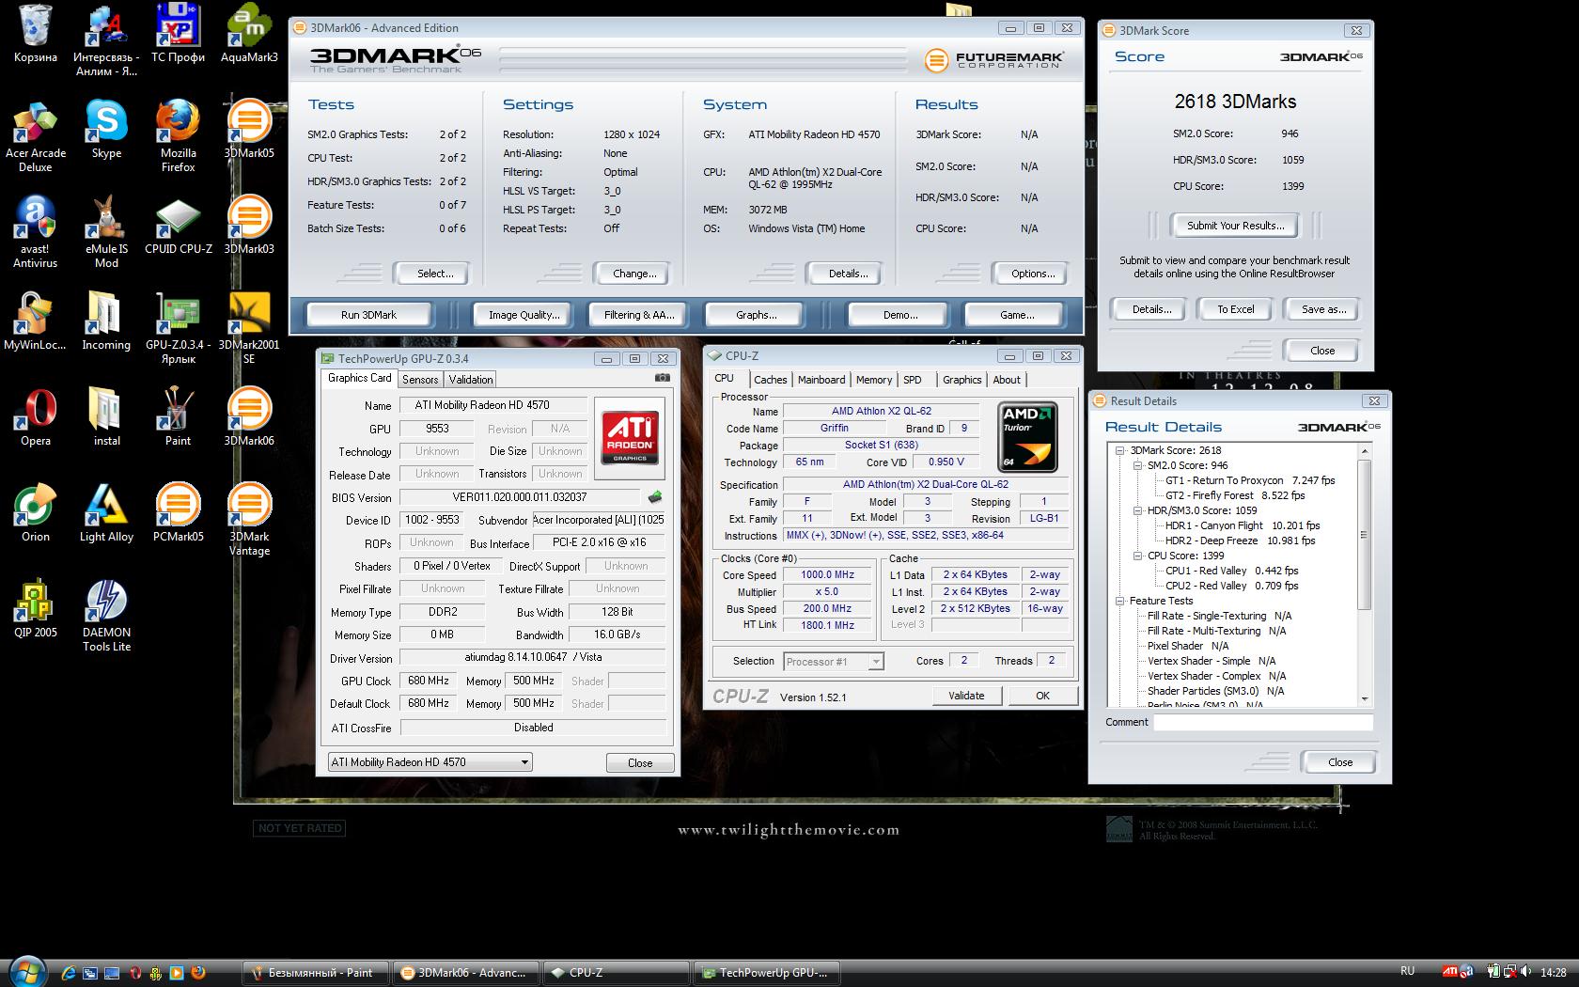Switch to Paint window in taskbar
Viewport: 1579px width, 987px height.
(314, 973)
